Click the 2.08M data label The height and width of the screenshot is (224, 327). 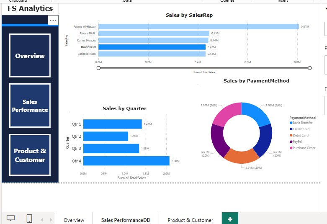(x=175, y=161)
